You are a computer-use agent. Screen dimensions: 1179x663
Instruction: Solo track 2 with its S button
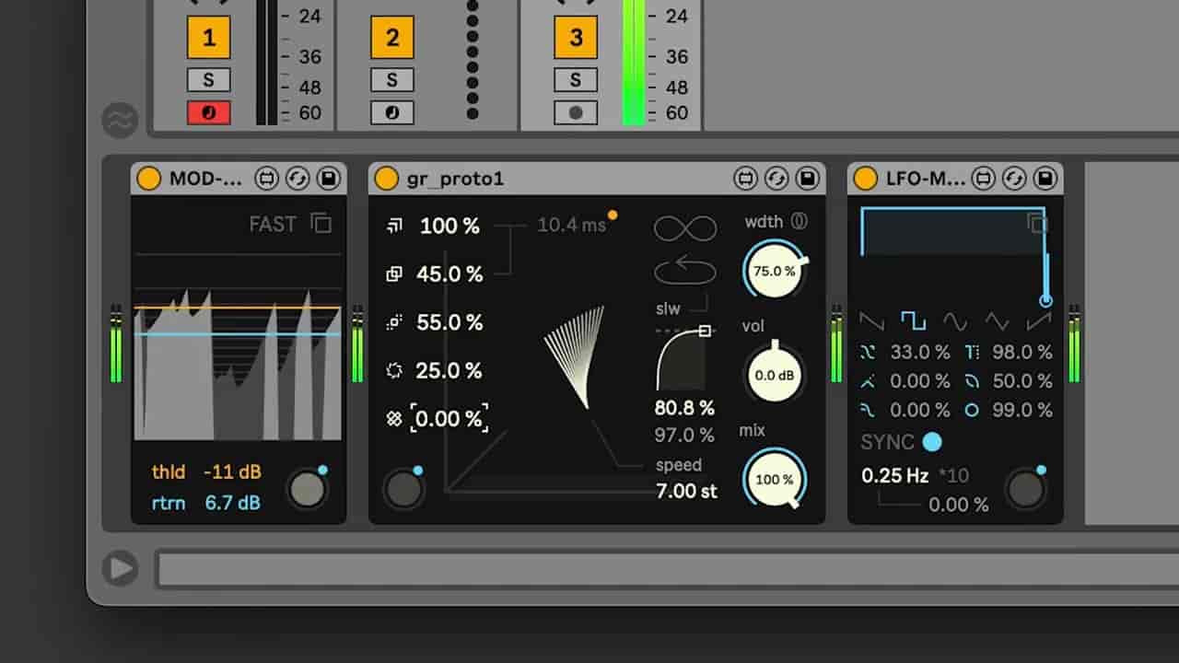[x=392, y=80]
